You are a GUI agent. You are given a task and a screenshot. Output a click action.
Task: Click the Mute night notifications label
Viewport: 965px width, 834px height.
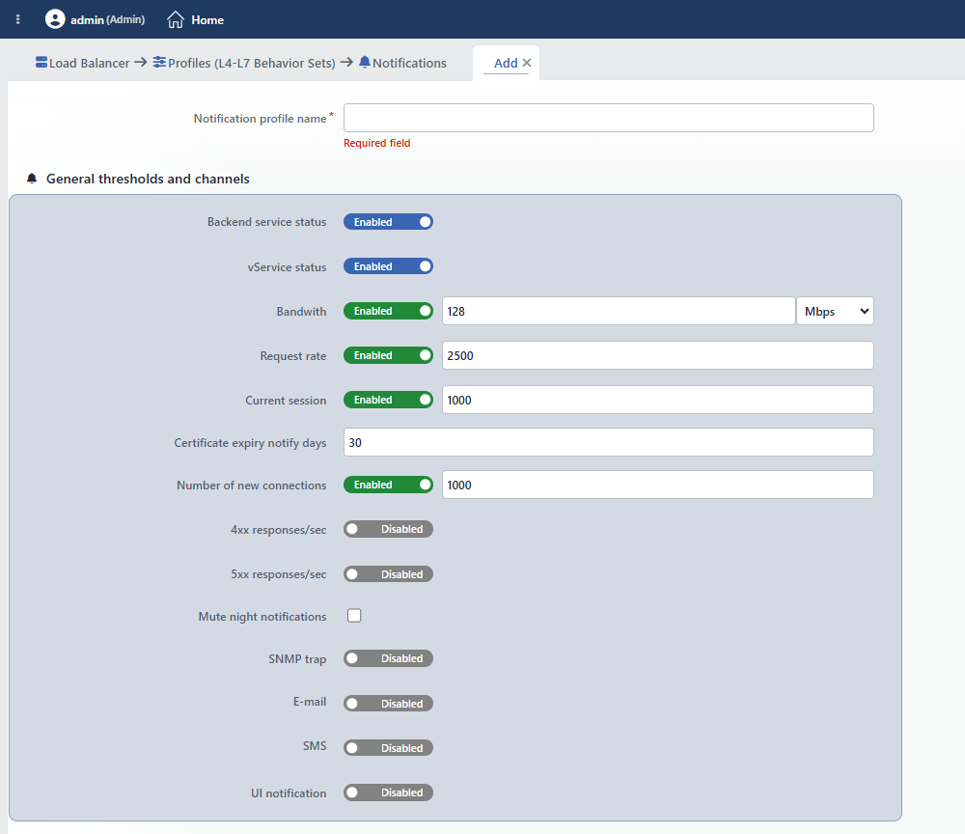(x=262, y=616)
